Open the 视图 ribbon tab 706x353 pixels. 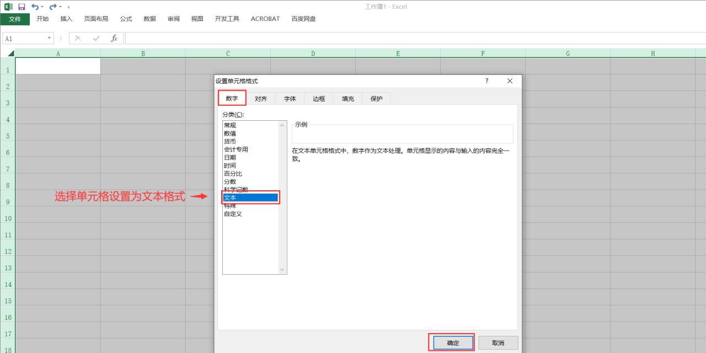(197, 19)
